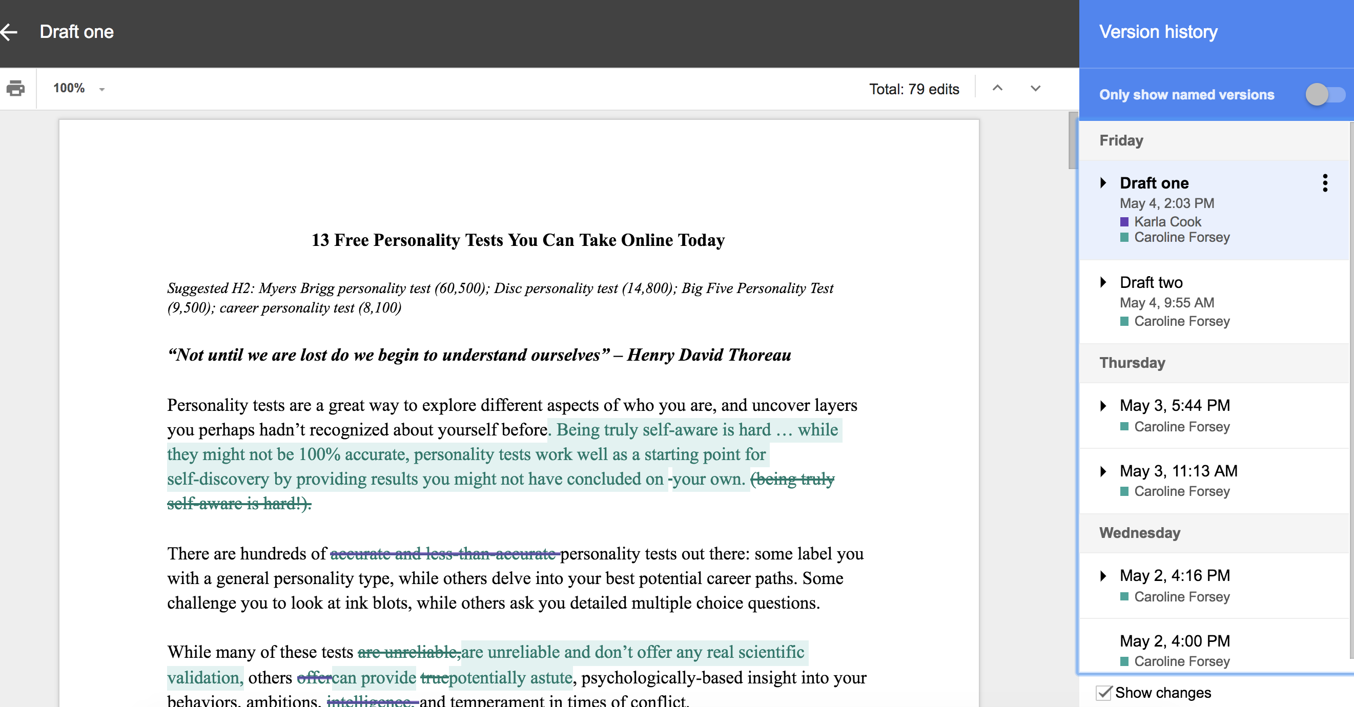Click the Draft one version title label

click(x=1155, y=182)
